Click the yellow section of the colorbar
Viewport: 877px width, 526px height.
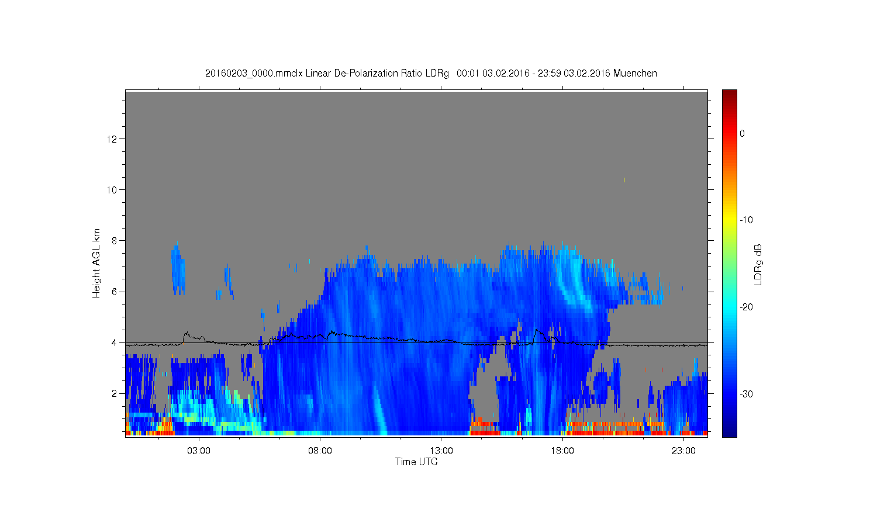coord(729,220)
